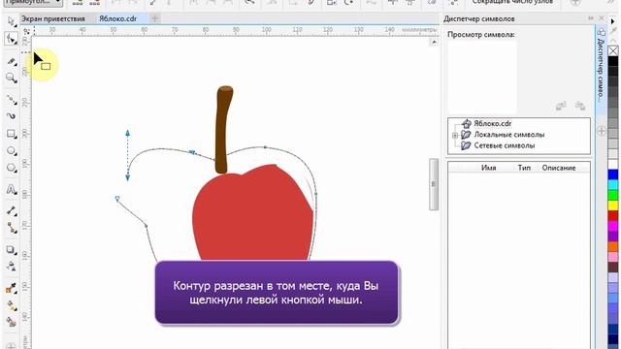This screenshot has height=349, width=621.
Task: Pick the green swatch in the palette
Action: (613, 195)
